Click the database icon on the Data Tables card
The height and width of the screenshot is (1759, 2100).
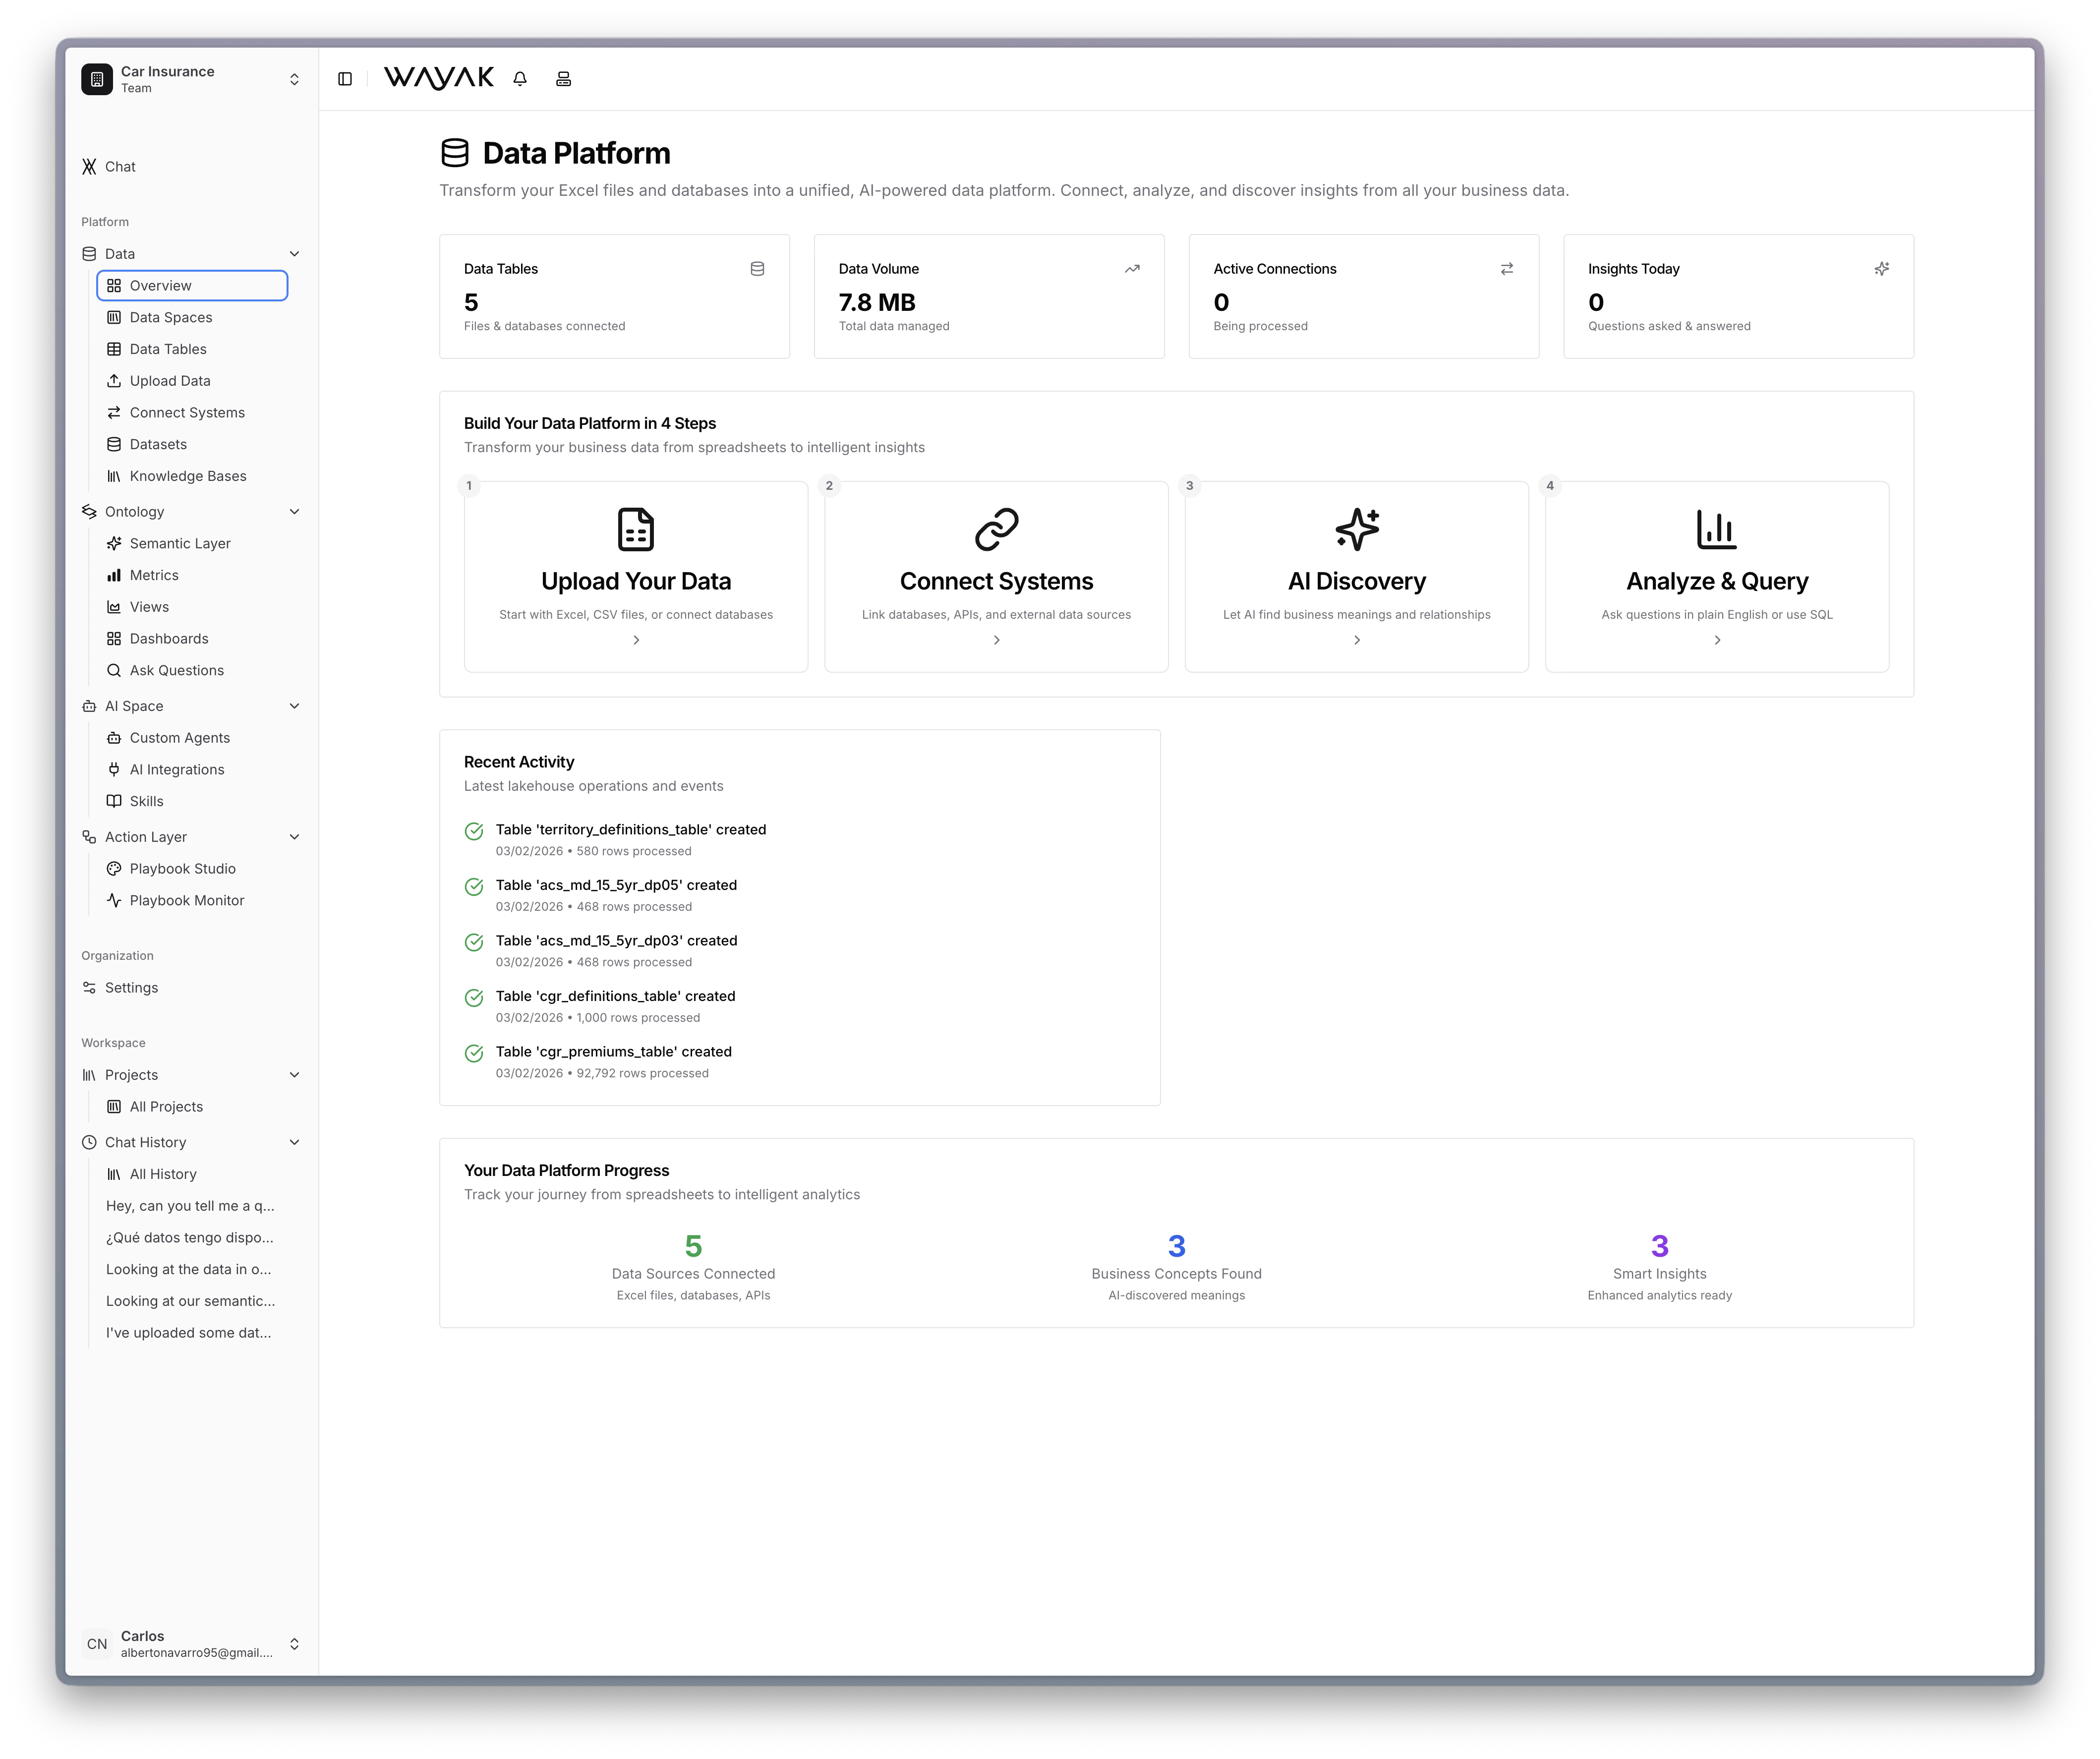(x=757, y=268)
